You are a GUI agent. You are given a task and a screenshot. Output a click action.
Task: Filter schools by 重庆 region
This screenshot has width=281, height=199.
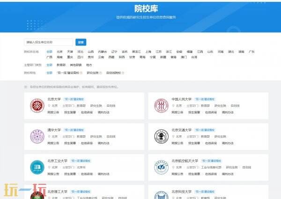coord(70,57)
